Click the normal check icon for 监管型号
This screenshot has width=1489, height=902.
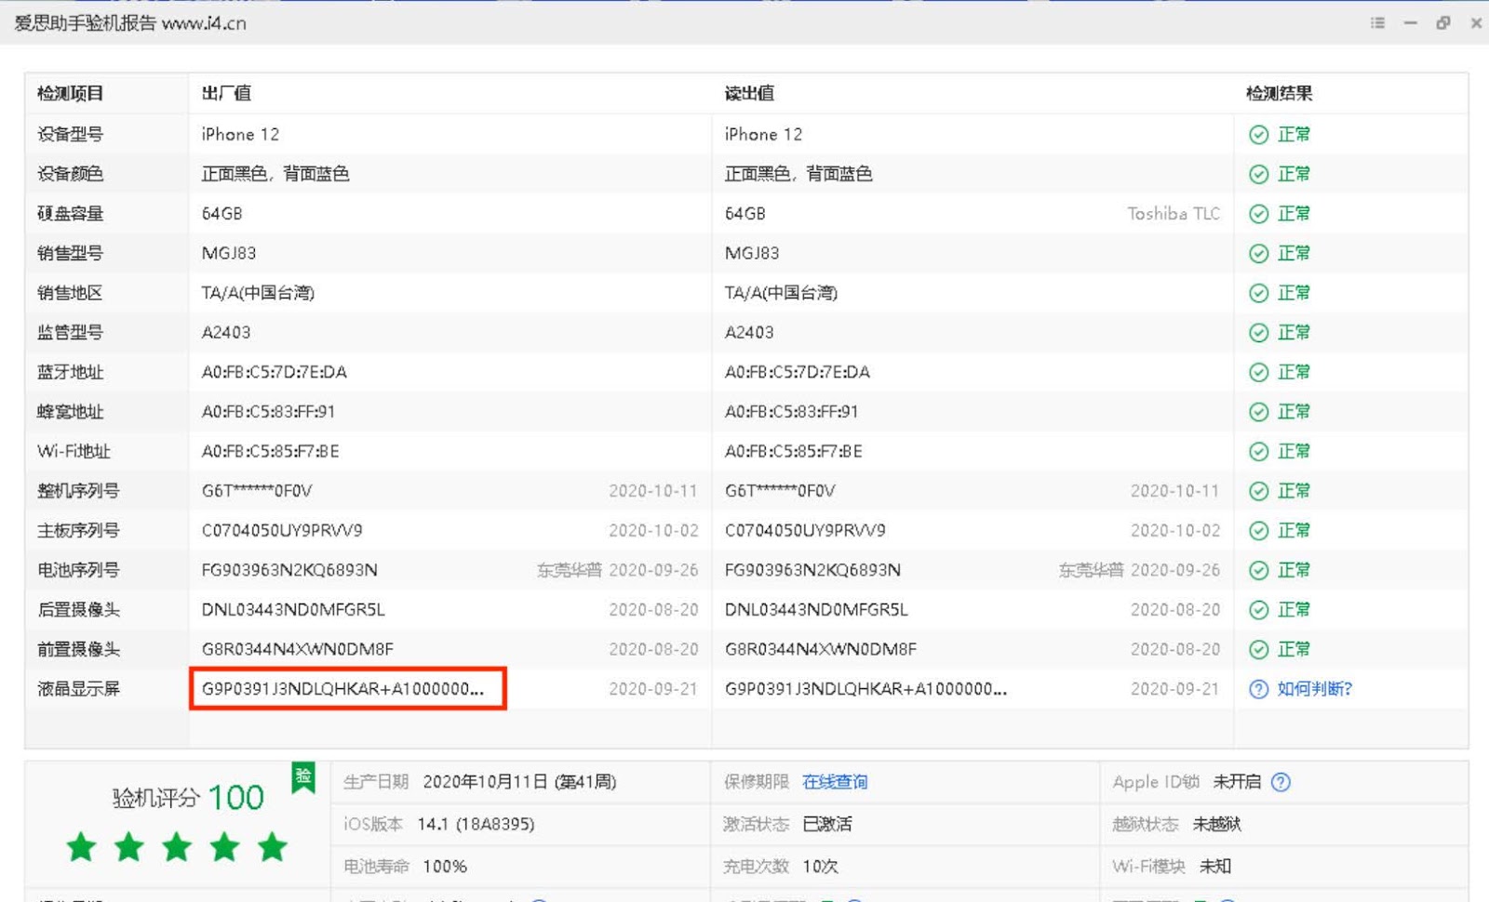tap(1258, 333)
